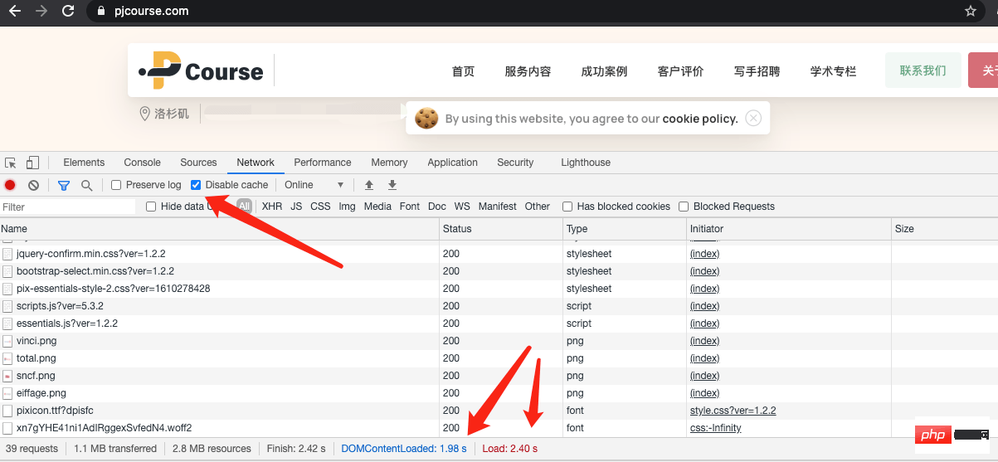Uncheck the Disable cache checkbox

[x=196, y=185]
